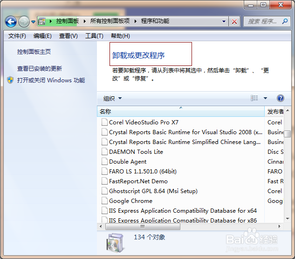This screenshot has height=259, width=295.
Task: Click horizontal scrollbar right arrow
Action: coord(279,226)
